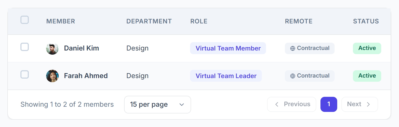Click Daniel Kim's avatar photo
Viewport: 399px width, 127px height.
tap(52, 48)
